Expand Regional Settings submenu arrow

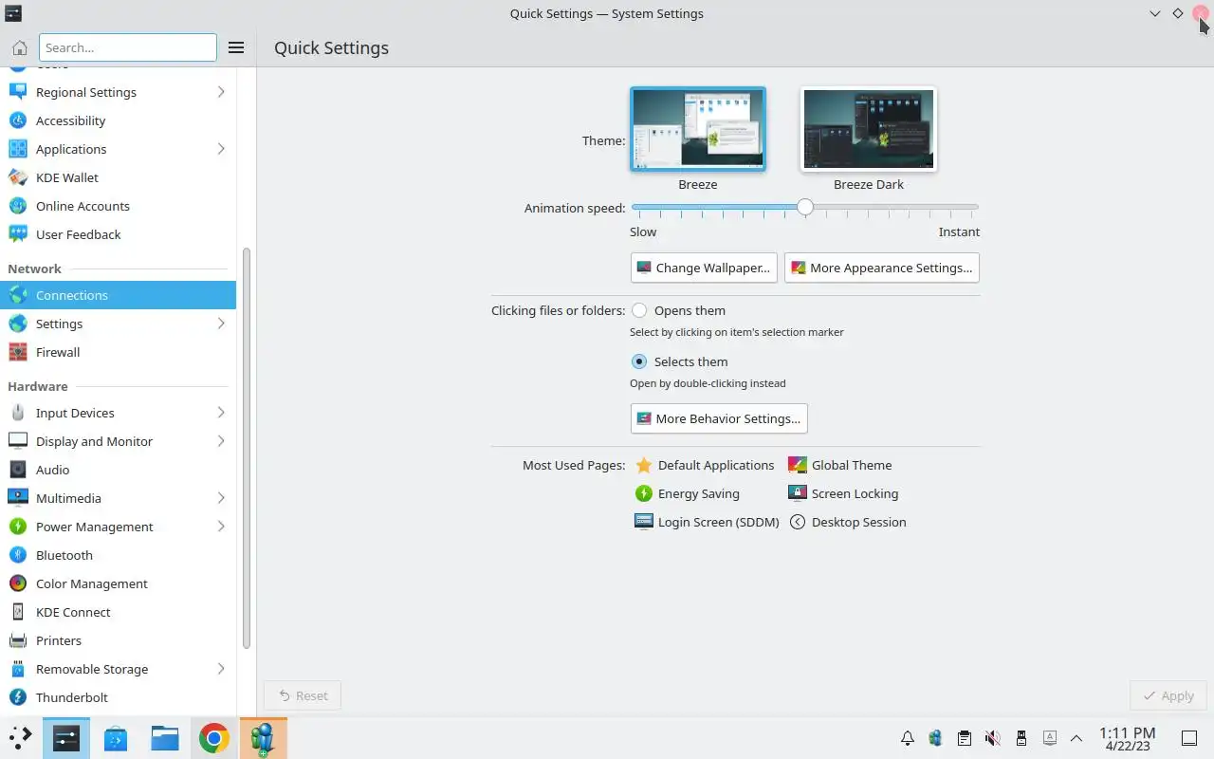point(221,92)
